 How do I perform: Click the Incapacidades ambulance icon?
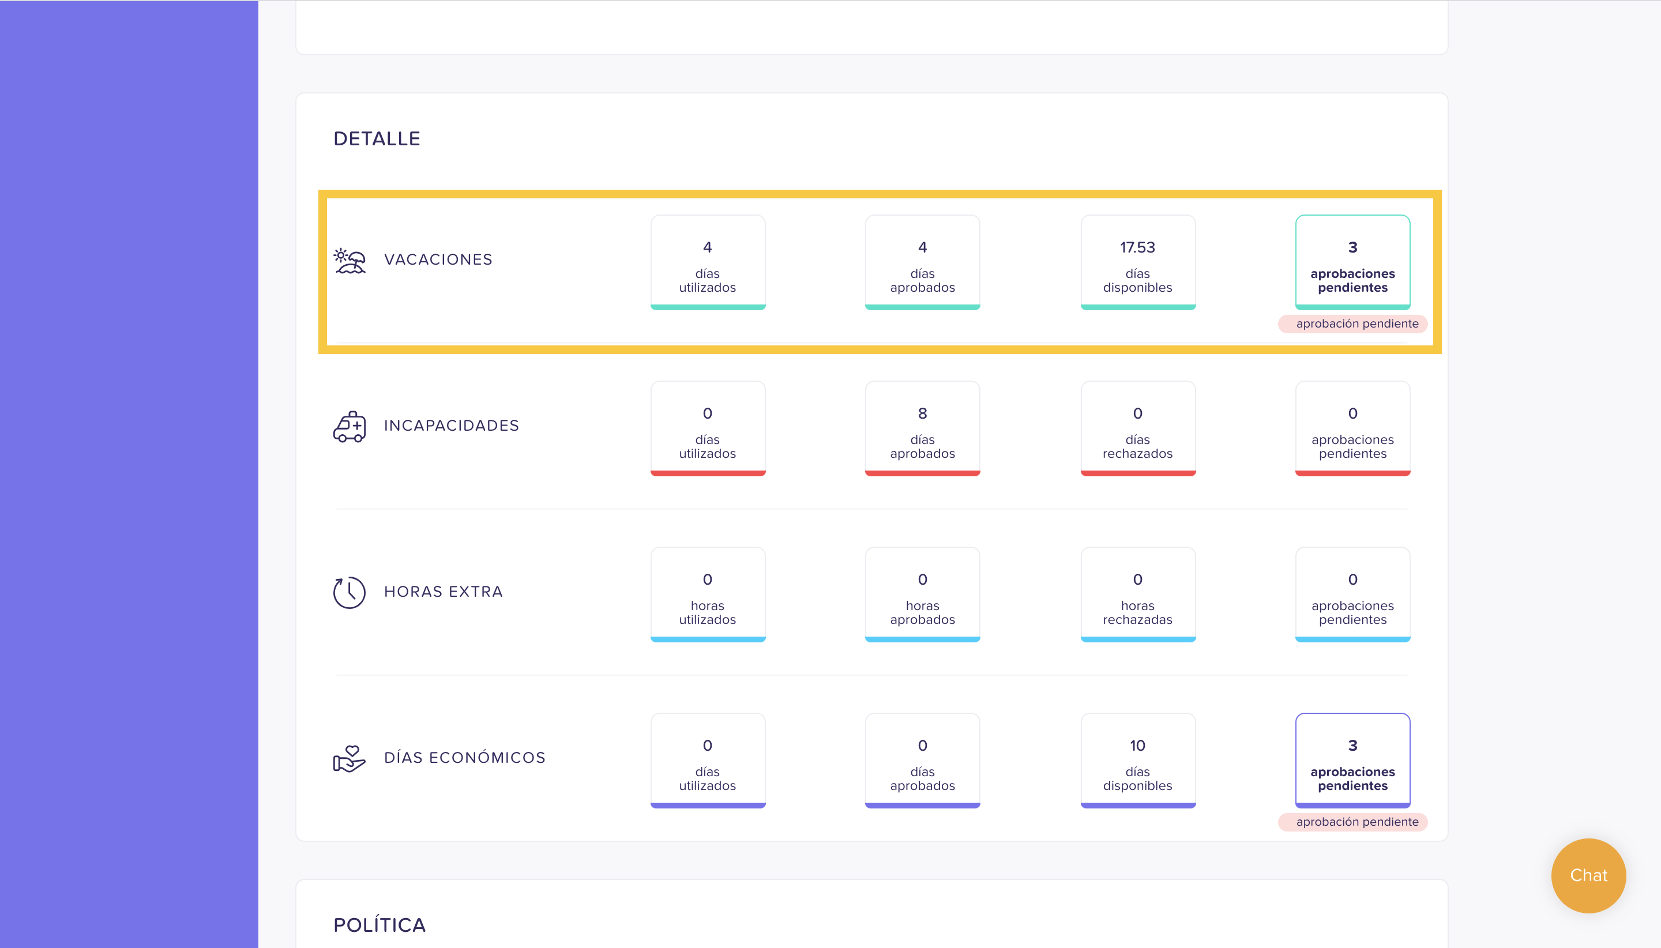point(350,427)
